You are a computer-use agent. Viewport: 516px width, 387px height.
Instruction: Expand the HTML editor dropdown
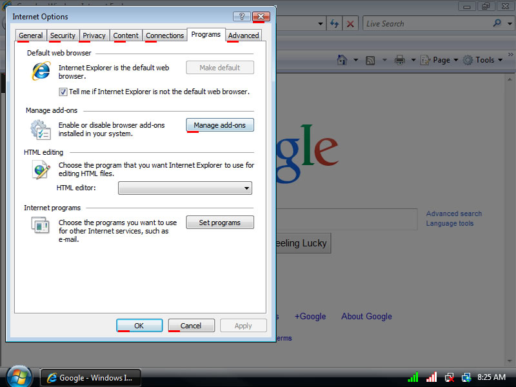coord(246,188)
